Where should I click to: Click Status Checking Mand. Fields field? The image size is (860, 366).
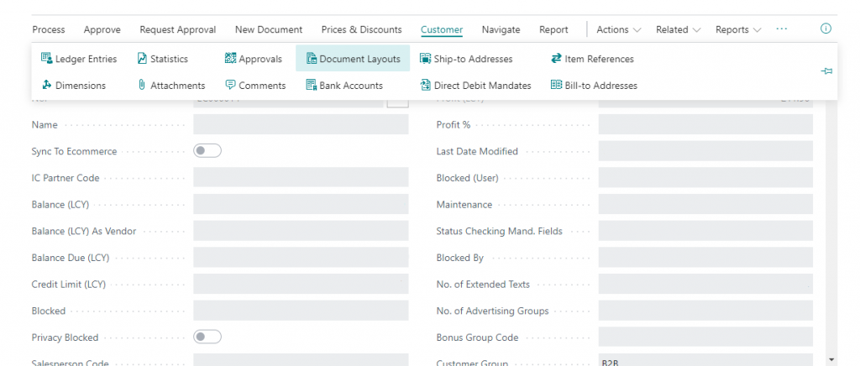tap(705, 231)
